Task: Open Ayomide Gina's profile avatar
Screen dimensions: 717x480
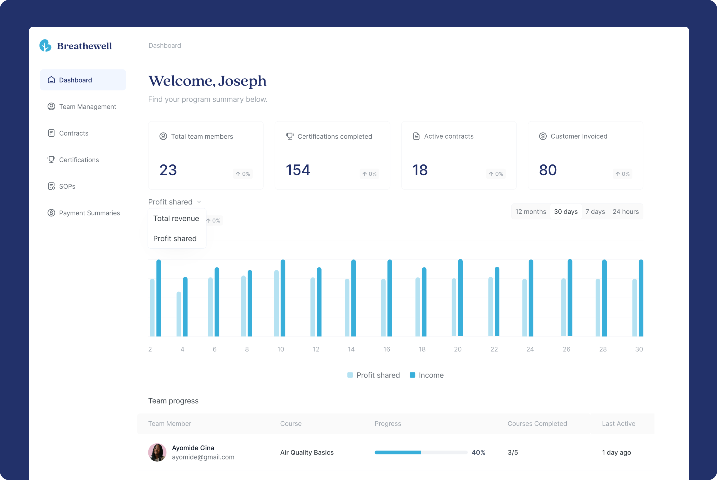Action: (x=157, y=452)
